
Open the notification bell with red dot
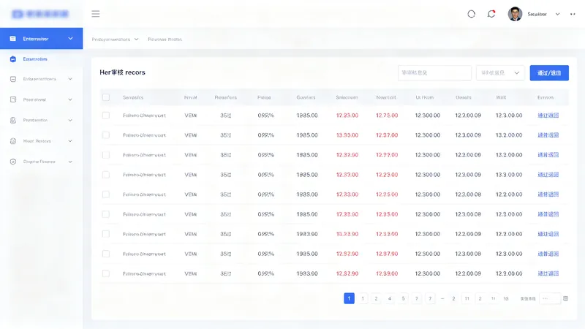pyautogui.click(x=491, y=14)
